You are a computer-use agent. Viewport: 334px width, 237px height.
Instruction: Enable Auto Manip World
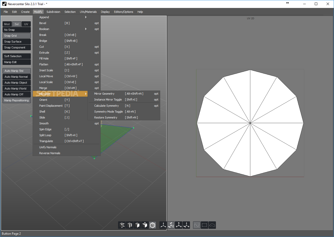coord(17,88)
